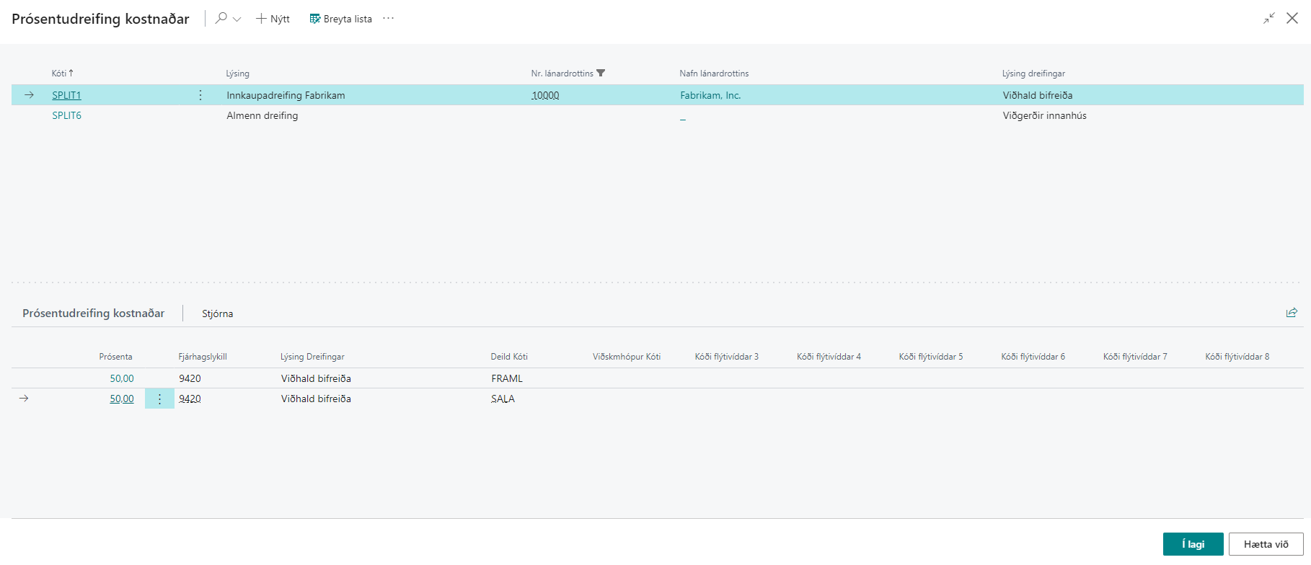Expand the search dropdown chevron

(x=237, y=19)
